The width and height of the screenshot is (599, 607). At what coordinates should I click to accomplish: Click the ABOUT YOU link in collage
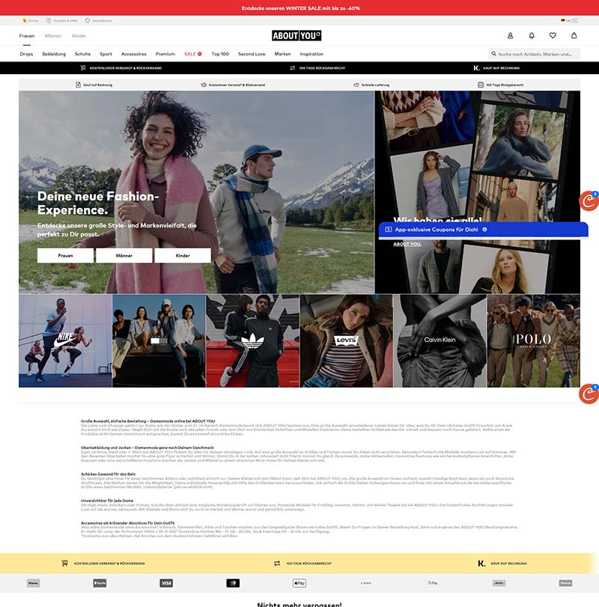coord(407,244)
